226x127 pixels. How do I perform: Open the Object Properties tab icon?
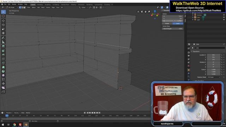point(189,70)
